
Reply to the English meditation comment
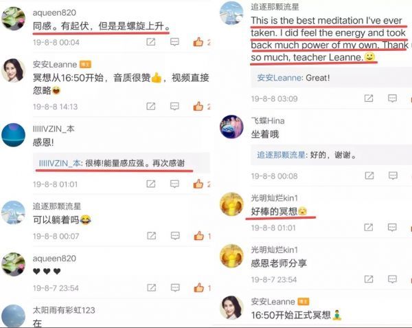coord(392,98)
